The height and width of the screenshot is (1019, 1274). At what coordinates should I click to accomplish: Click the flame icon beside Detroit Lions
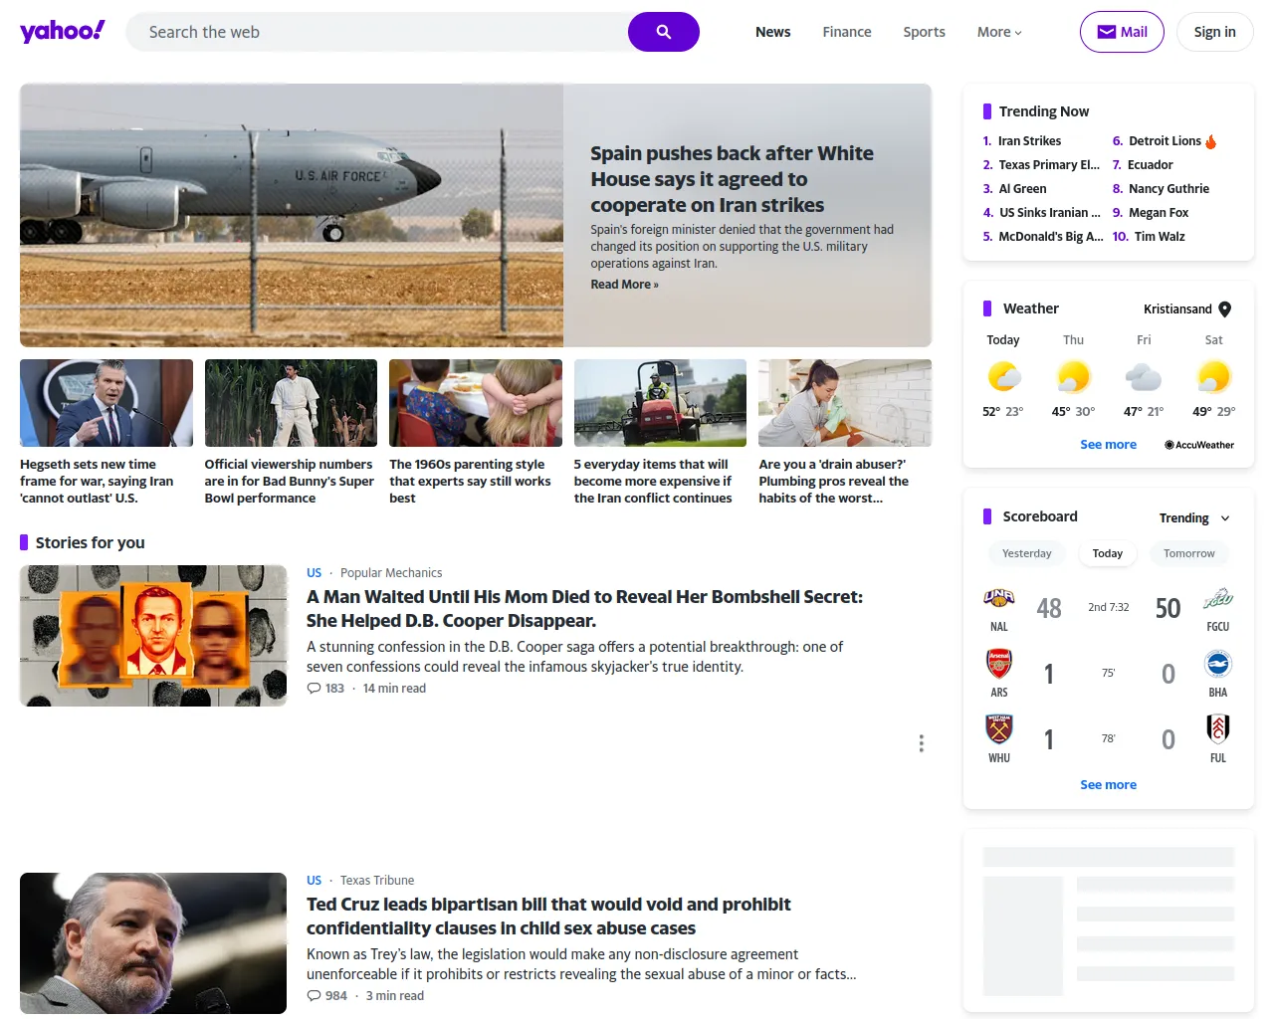pyautogui.click(x=1209, y=140)
